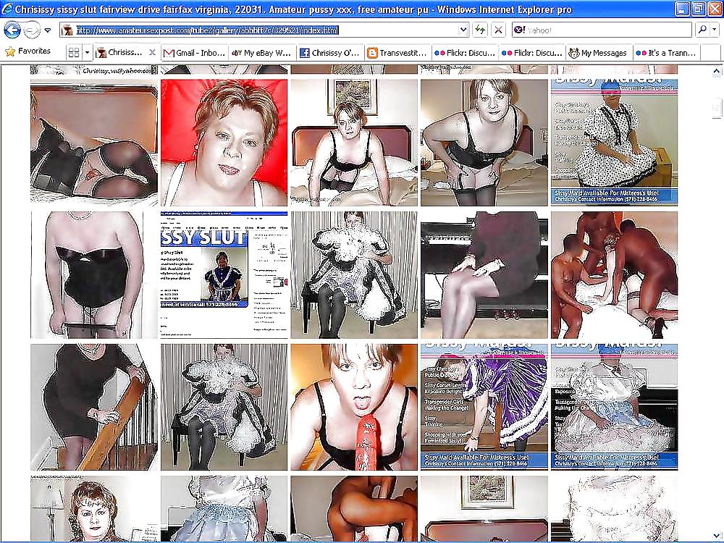
Task: Click the red Stop loading icon
Action: pyautogui.click(x=498, y=30)
